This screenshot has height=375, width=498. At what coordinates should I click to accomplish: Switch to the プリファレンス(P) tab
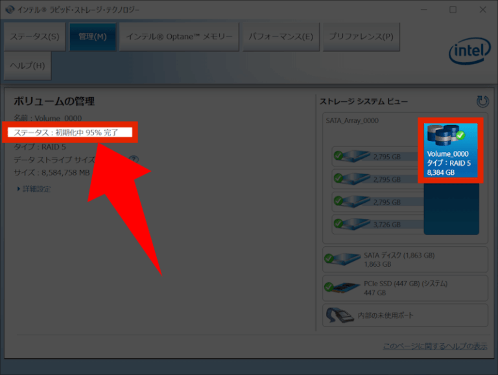[x=361, y=36]
